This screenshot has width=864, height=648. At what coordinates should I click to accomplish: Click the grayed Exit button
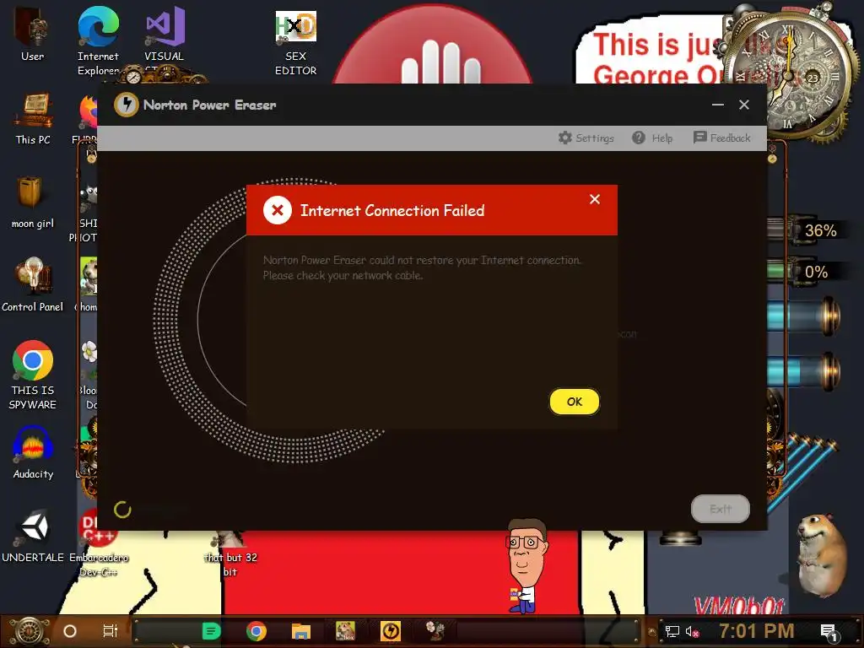coord(721,509)
